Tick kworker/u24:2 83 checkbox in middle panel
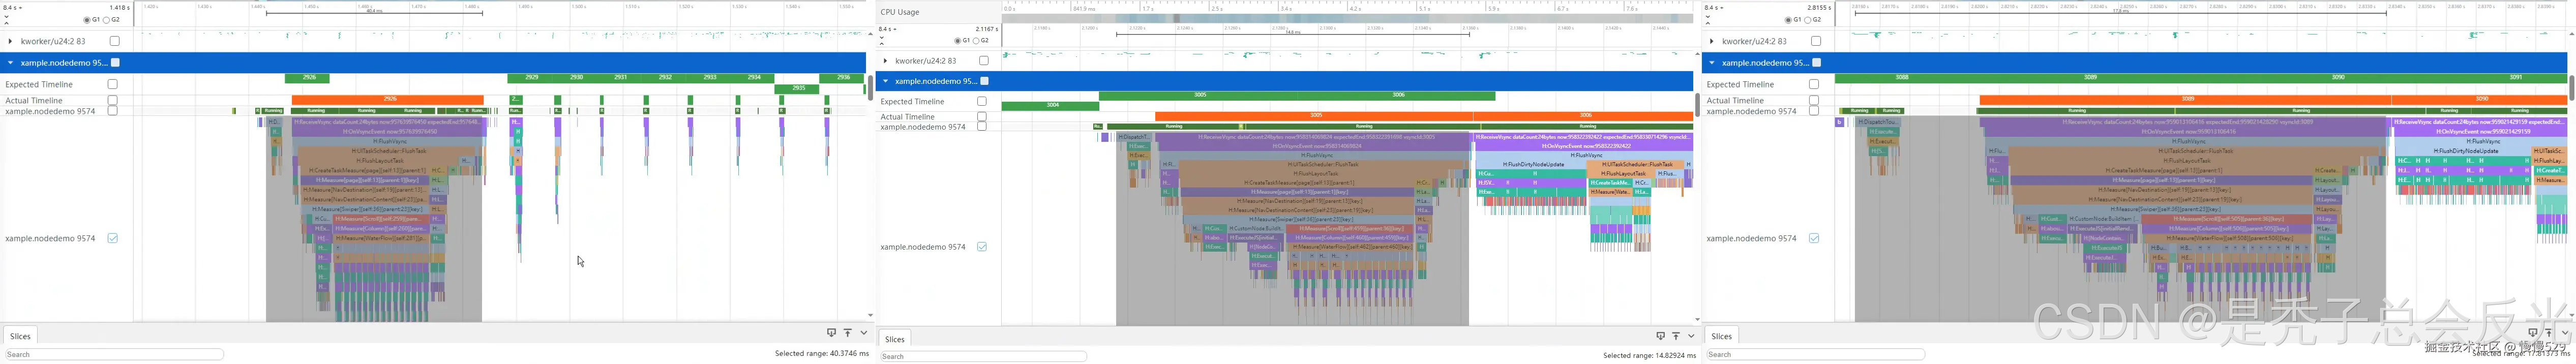The height and width of the screenshot is (364, 2576). point(984,61)
